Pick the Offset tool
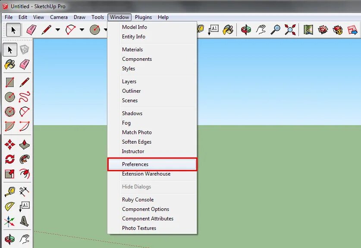 tap(25, 174)
